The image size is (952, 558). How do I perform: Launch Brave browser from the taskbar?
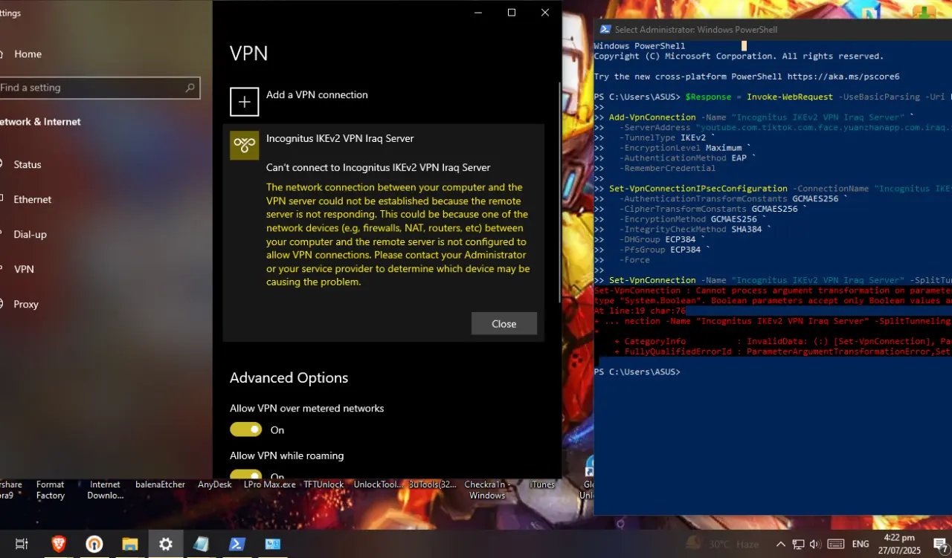pos(59,544)
